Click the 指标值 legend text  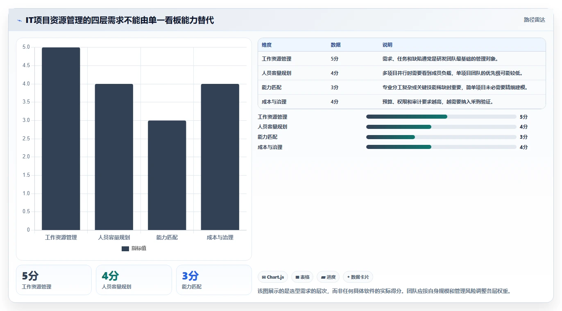pyautogui.click(x=139, y=249)
